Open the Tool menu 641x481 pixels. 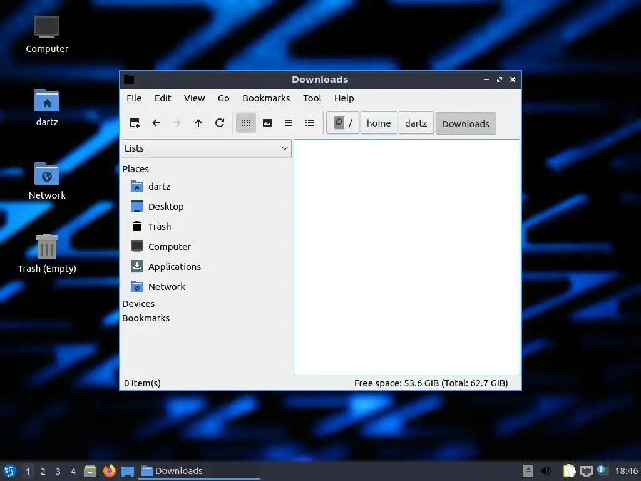tap(312, 98)
